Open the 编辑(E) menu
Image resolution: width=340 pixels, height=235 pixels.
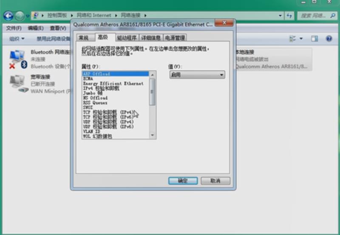(36, 28)
